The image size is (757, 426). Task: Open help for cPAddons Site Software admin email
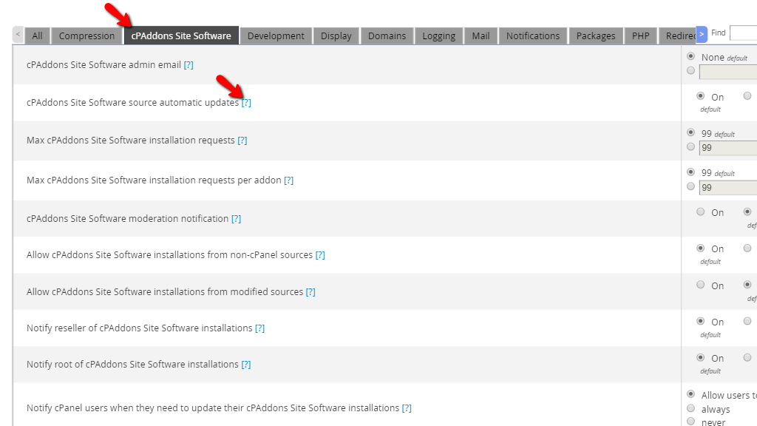[x=189, y=65]
